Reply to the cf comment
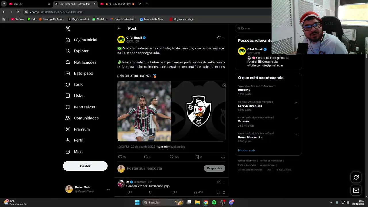368x207 pixels. (x=128, y=192)
